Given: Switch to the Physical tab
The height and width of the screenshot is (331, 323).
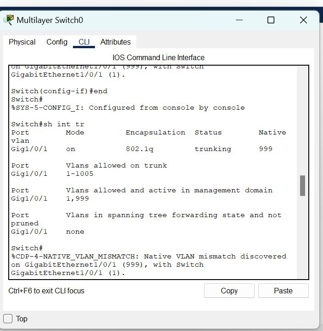Looking at the screenshot, I should (x=22, y=42).
